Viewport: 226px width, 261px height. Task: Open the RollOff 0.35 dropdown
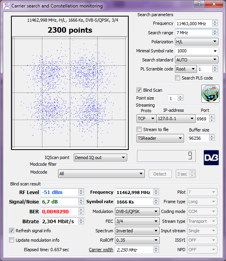click(137, 240)
